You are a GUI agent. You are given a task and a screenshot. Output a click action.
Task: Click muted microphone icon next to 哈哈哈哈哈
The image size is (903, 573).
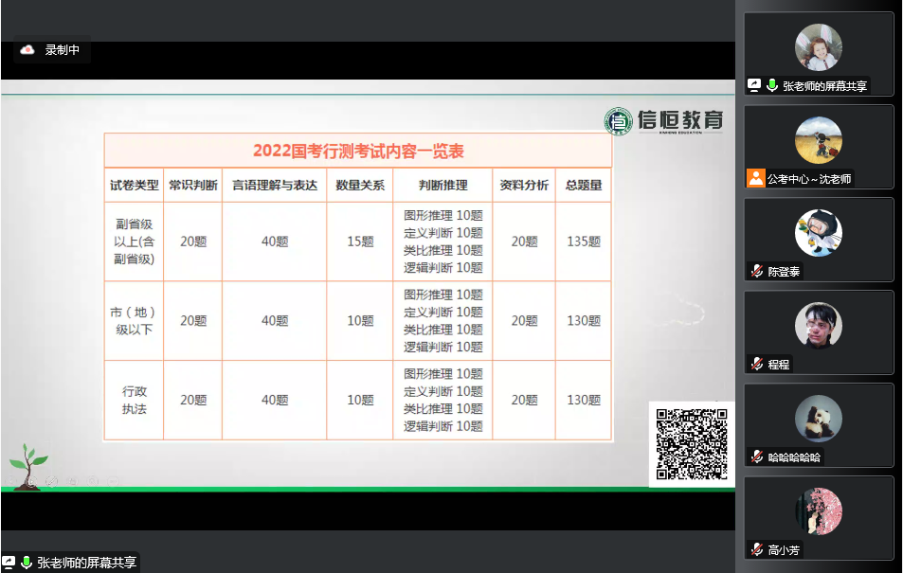point(757,457)
